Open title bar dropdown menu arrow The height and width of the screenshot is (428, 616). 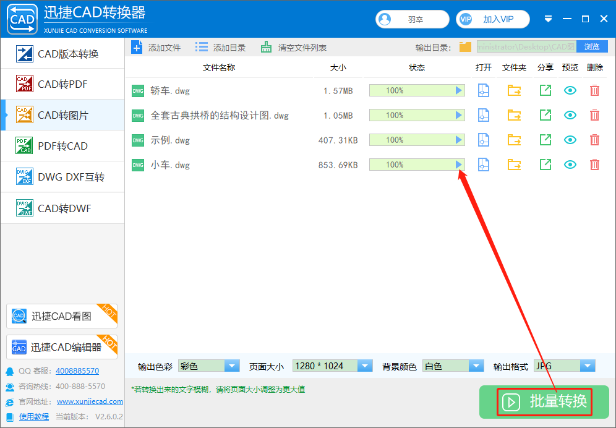tap(549, 19)
